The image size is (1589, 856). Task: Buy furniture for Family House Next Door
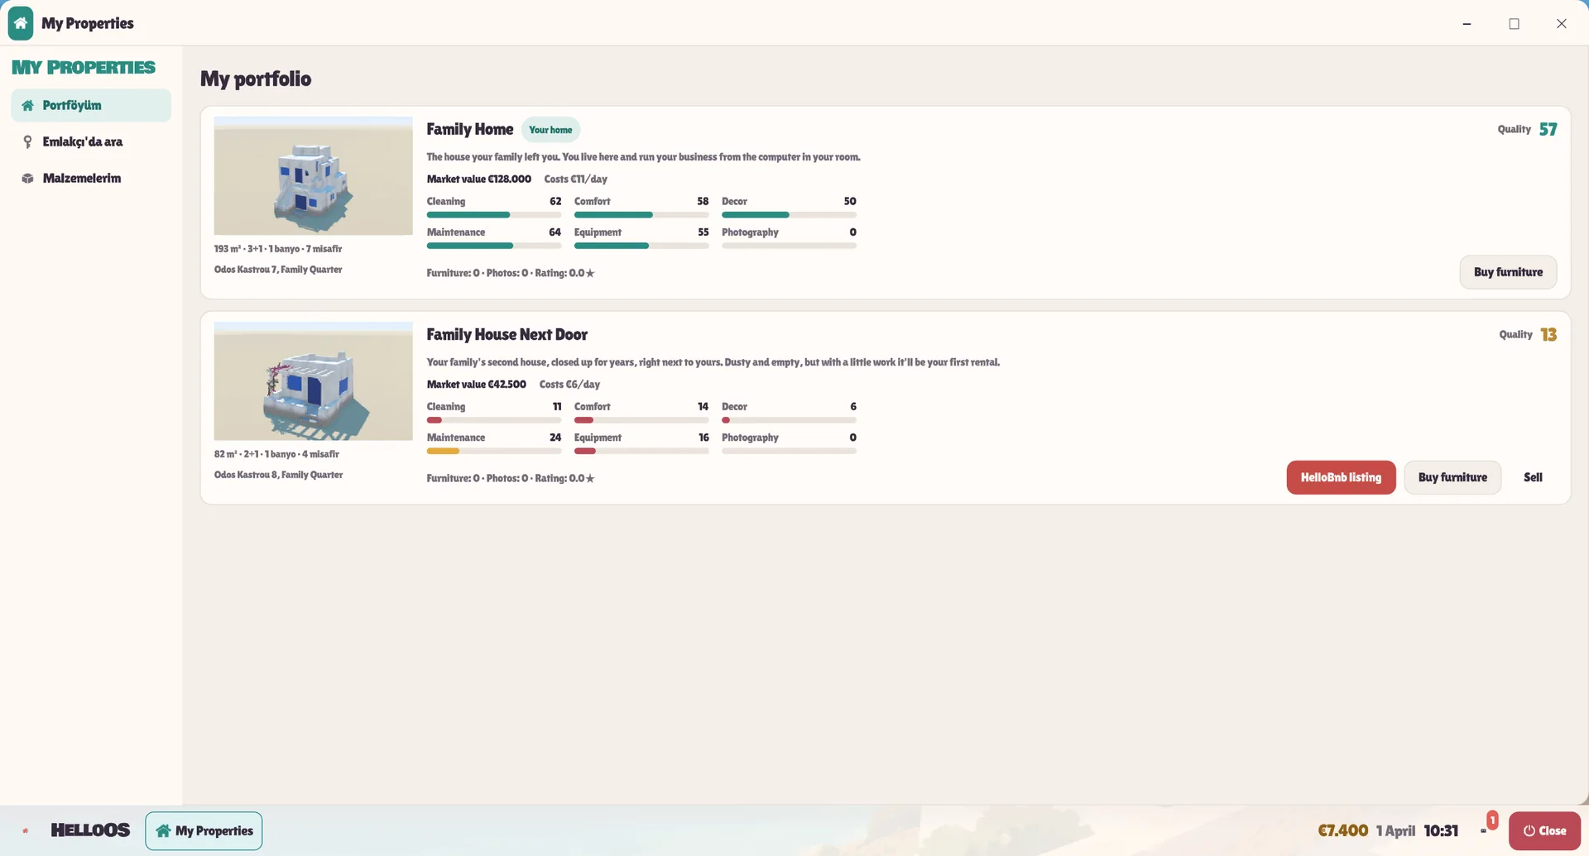click(x=1452, y=477)
